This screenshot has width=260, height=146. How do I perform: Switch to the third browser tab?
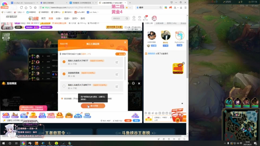point(83,3)
